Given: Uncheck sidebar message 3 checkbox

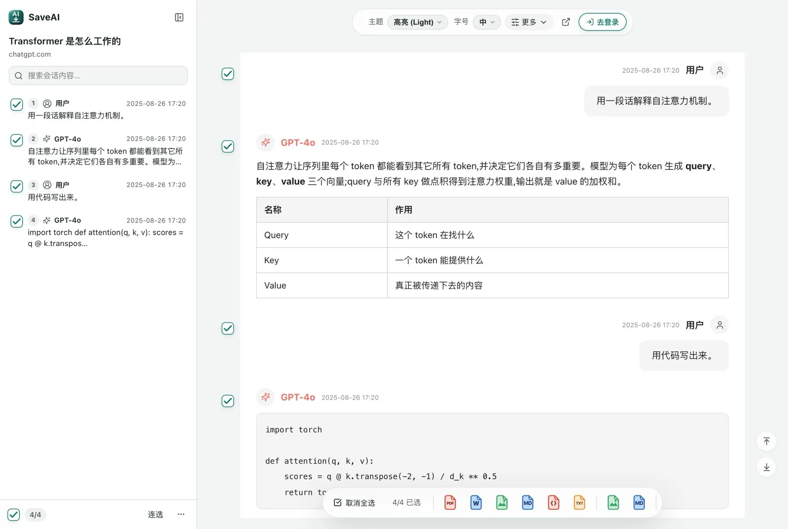Looking at the screenshot, I should coord(17,186).
